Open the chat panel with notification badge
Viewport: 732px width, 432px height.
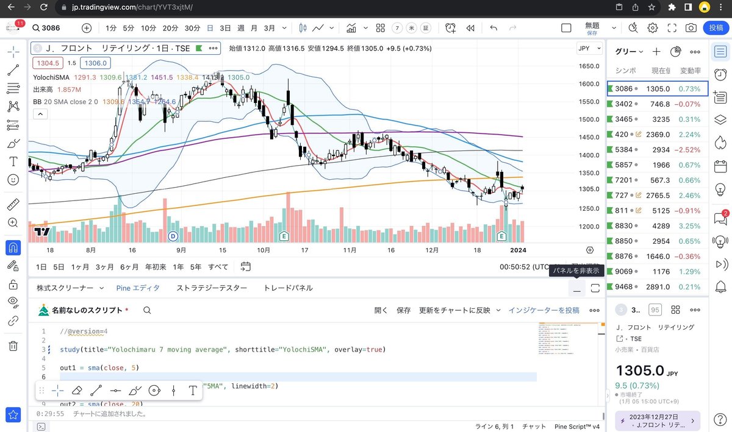tap(720, 218)
